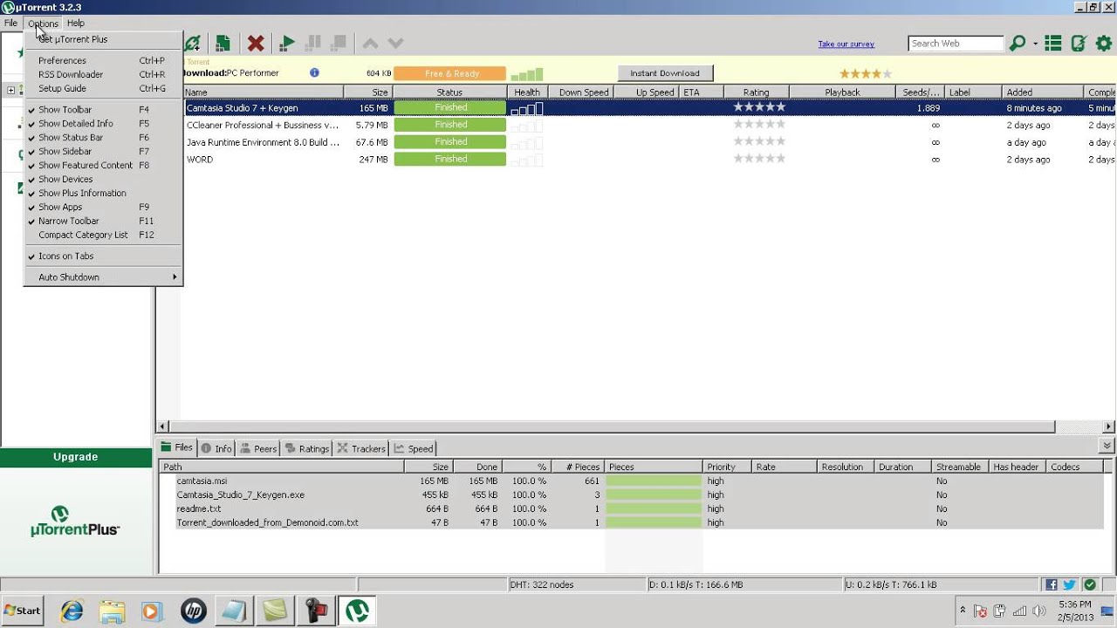Click the Start button
This screenshot has height=628, width=1117.
[x=23, y=611]
